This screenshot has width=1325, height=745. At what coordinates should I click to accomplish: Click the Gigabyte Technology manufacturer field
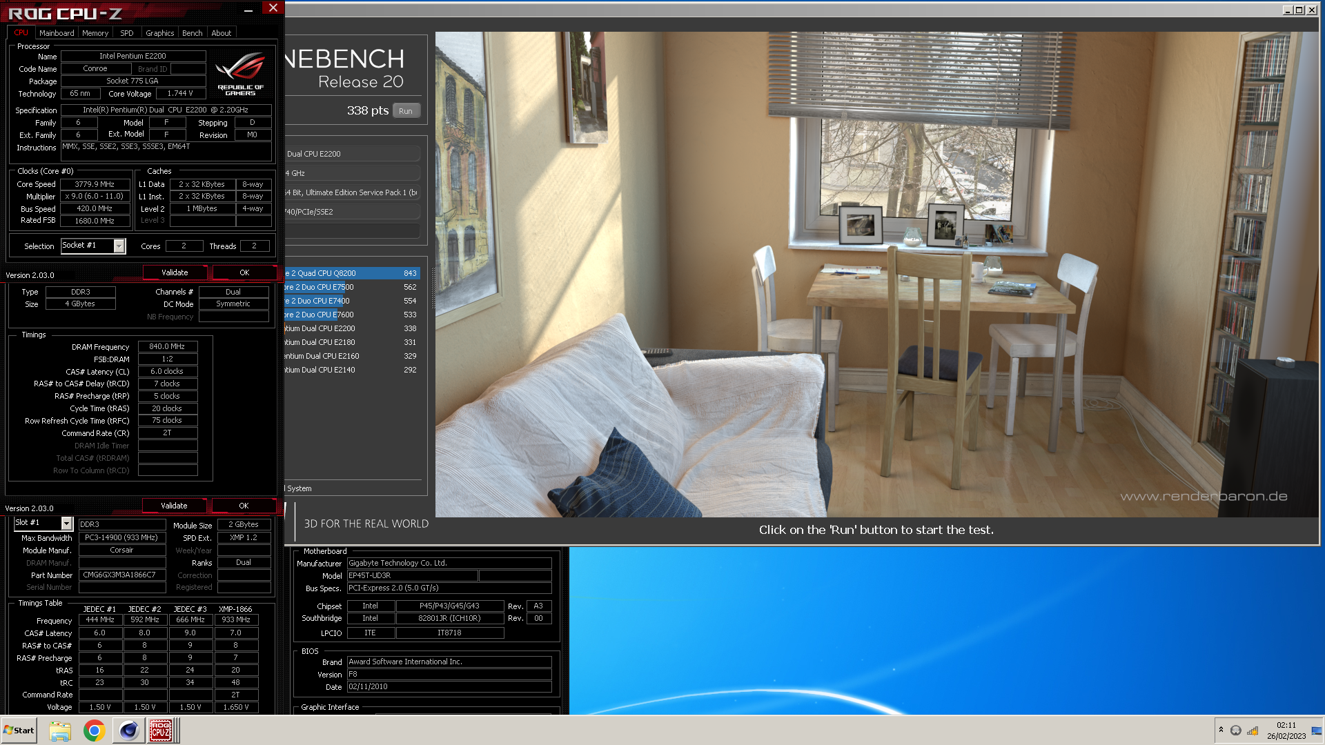click(449, 563)
